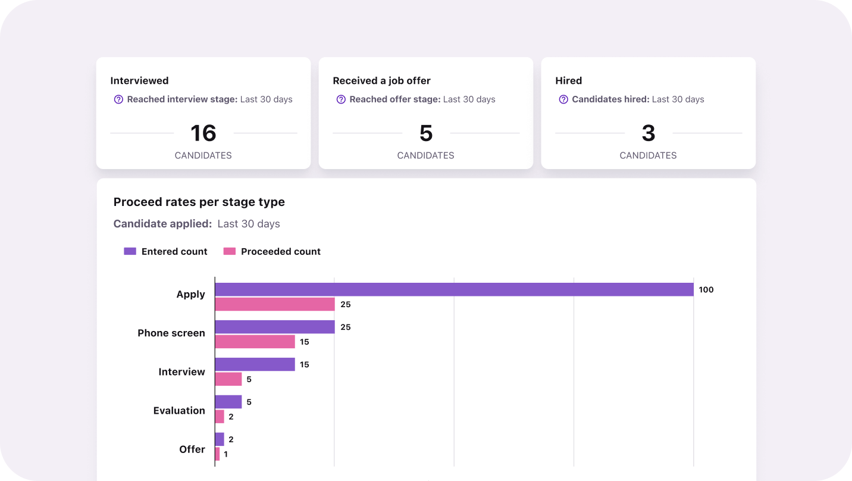Open the job offer count 5
Viewport: 852px width, 481px height.
(x=425, y=133)
